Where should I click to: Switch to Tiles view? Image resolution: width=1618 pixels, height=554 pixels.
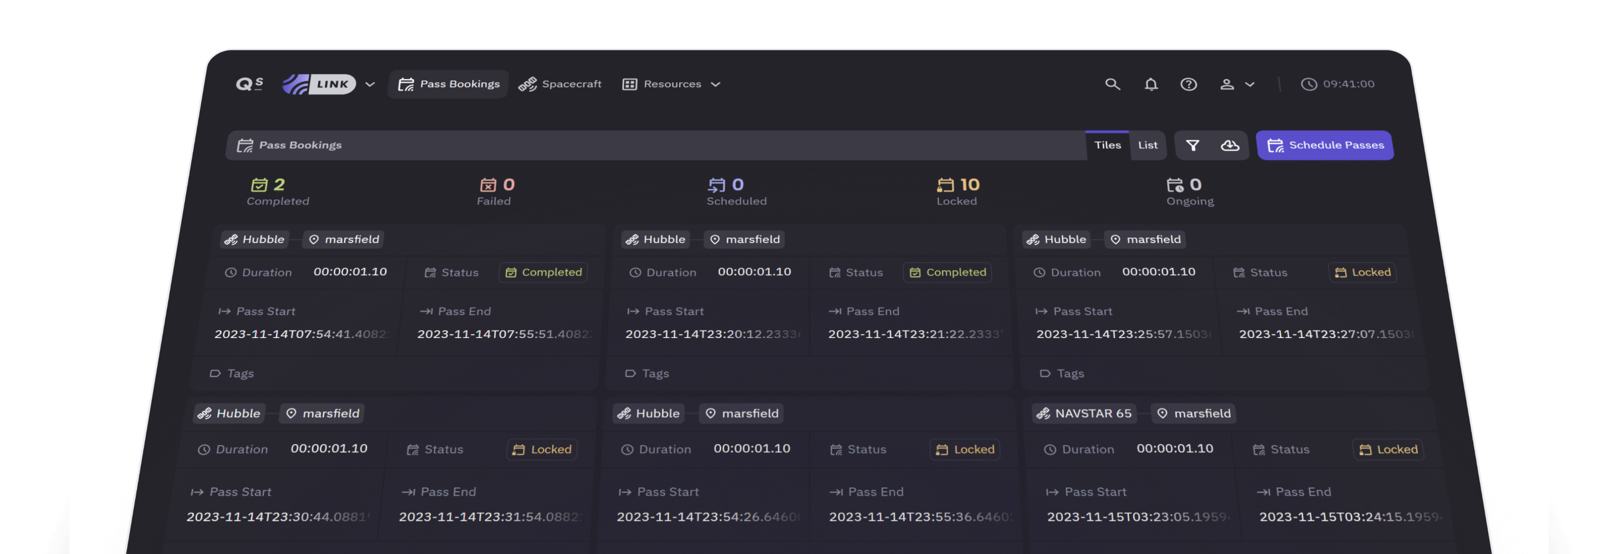1107,145
